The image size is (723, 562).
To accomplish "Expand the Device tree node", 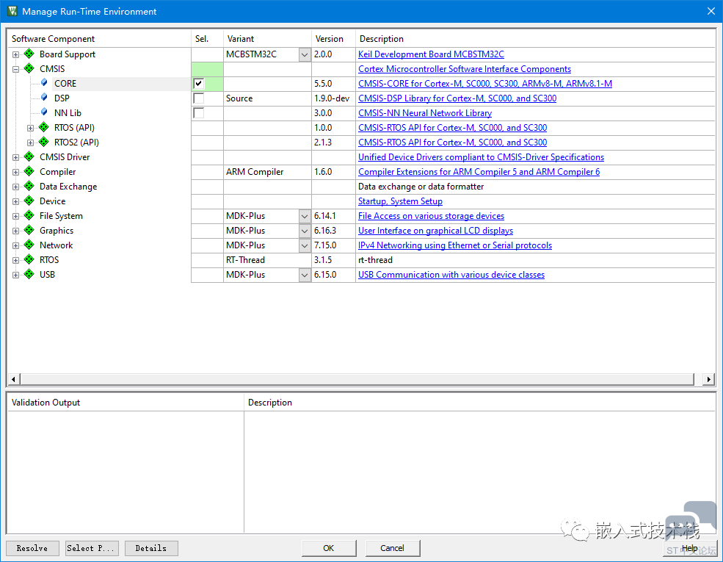I will [15, 201].
